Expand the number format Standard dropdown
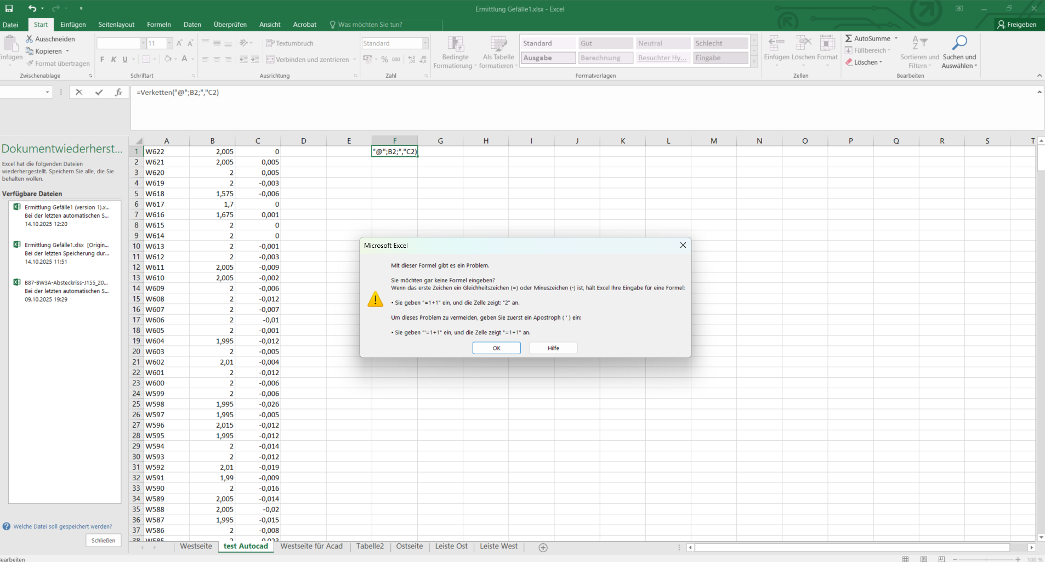The image size is (1045, 562). (x=425, y=43)
